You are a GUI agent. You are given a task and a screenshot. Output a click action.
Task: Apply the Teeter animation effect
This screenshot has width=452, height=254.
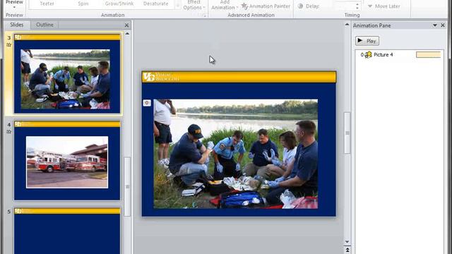tap(47, 4)
